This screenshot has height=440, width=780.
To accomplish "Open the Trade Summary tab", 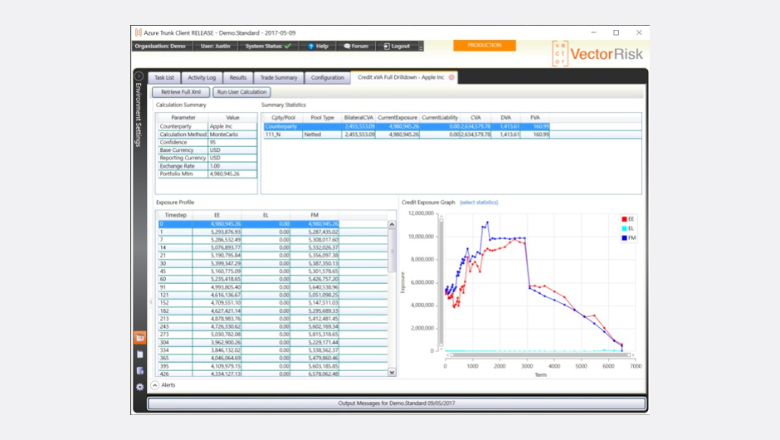I will coord(279,78).
